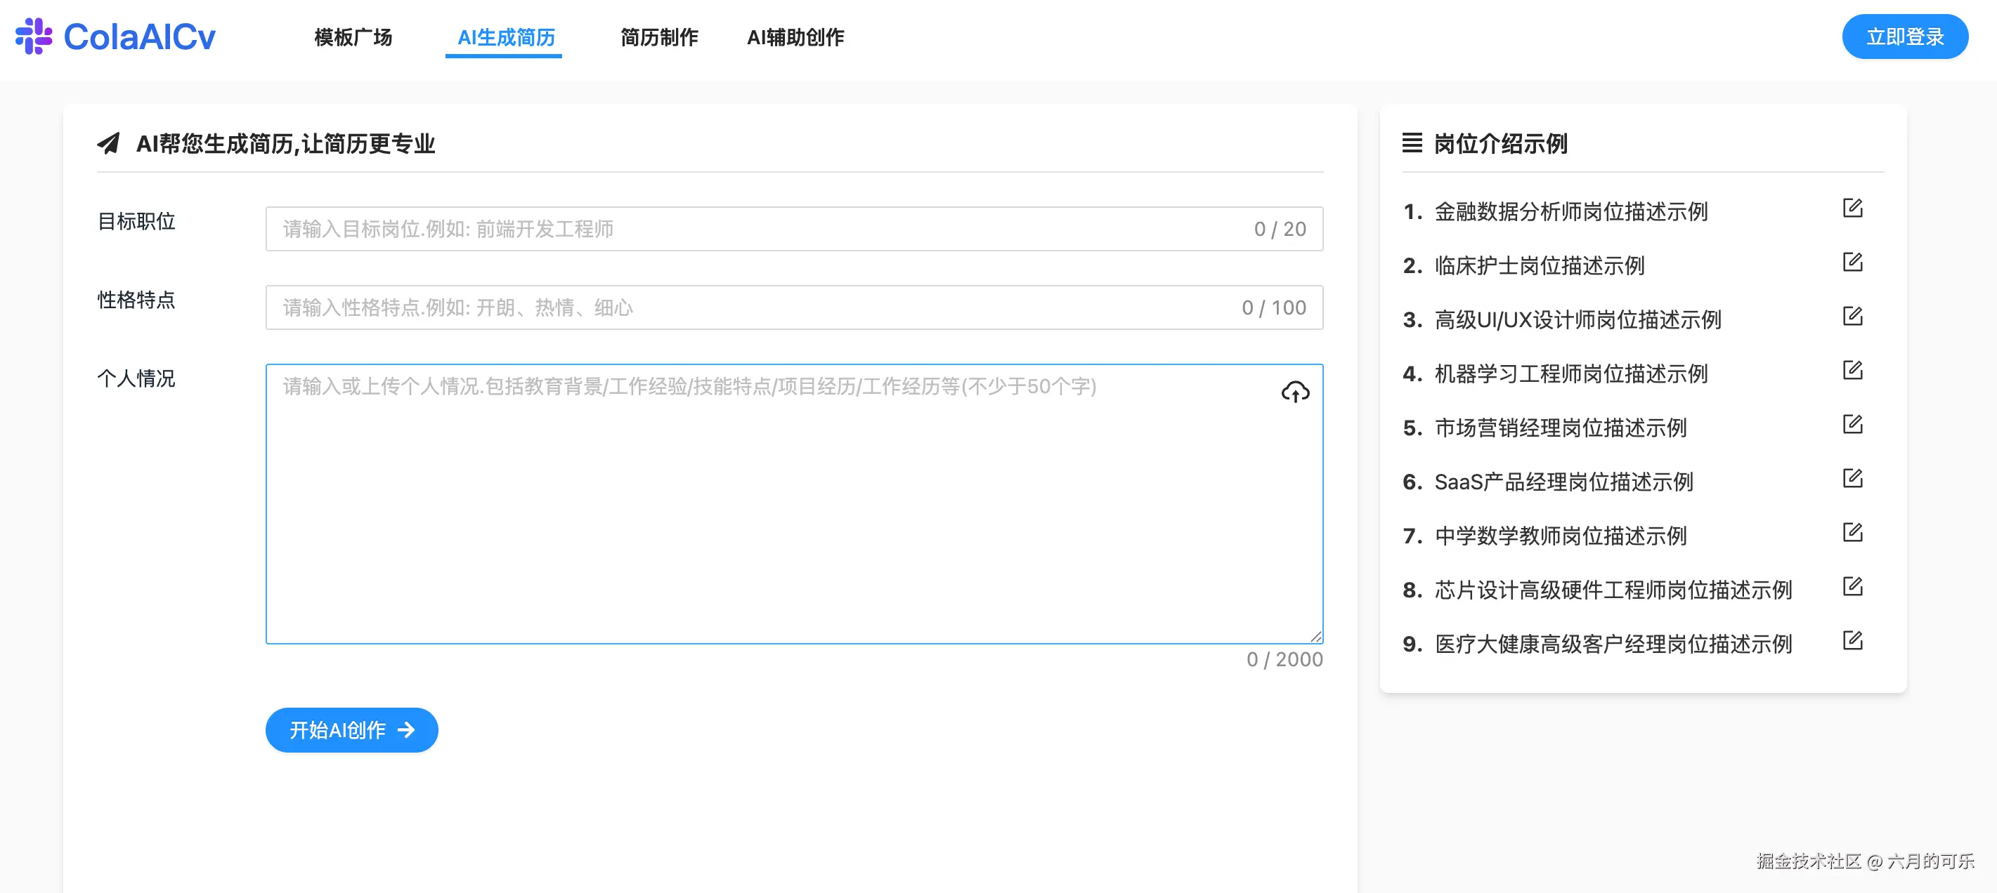This screenshot has width=1997, height=893.
Task: Click into the 性格特点 input field
Action: [x=760, y=308]
